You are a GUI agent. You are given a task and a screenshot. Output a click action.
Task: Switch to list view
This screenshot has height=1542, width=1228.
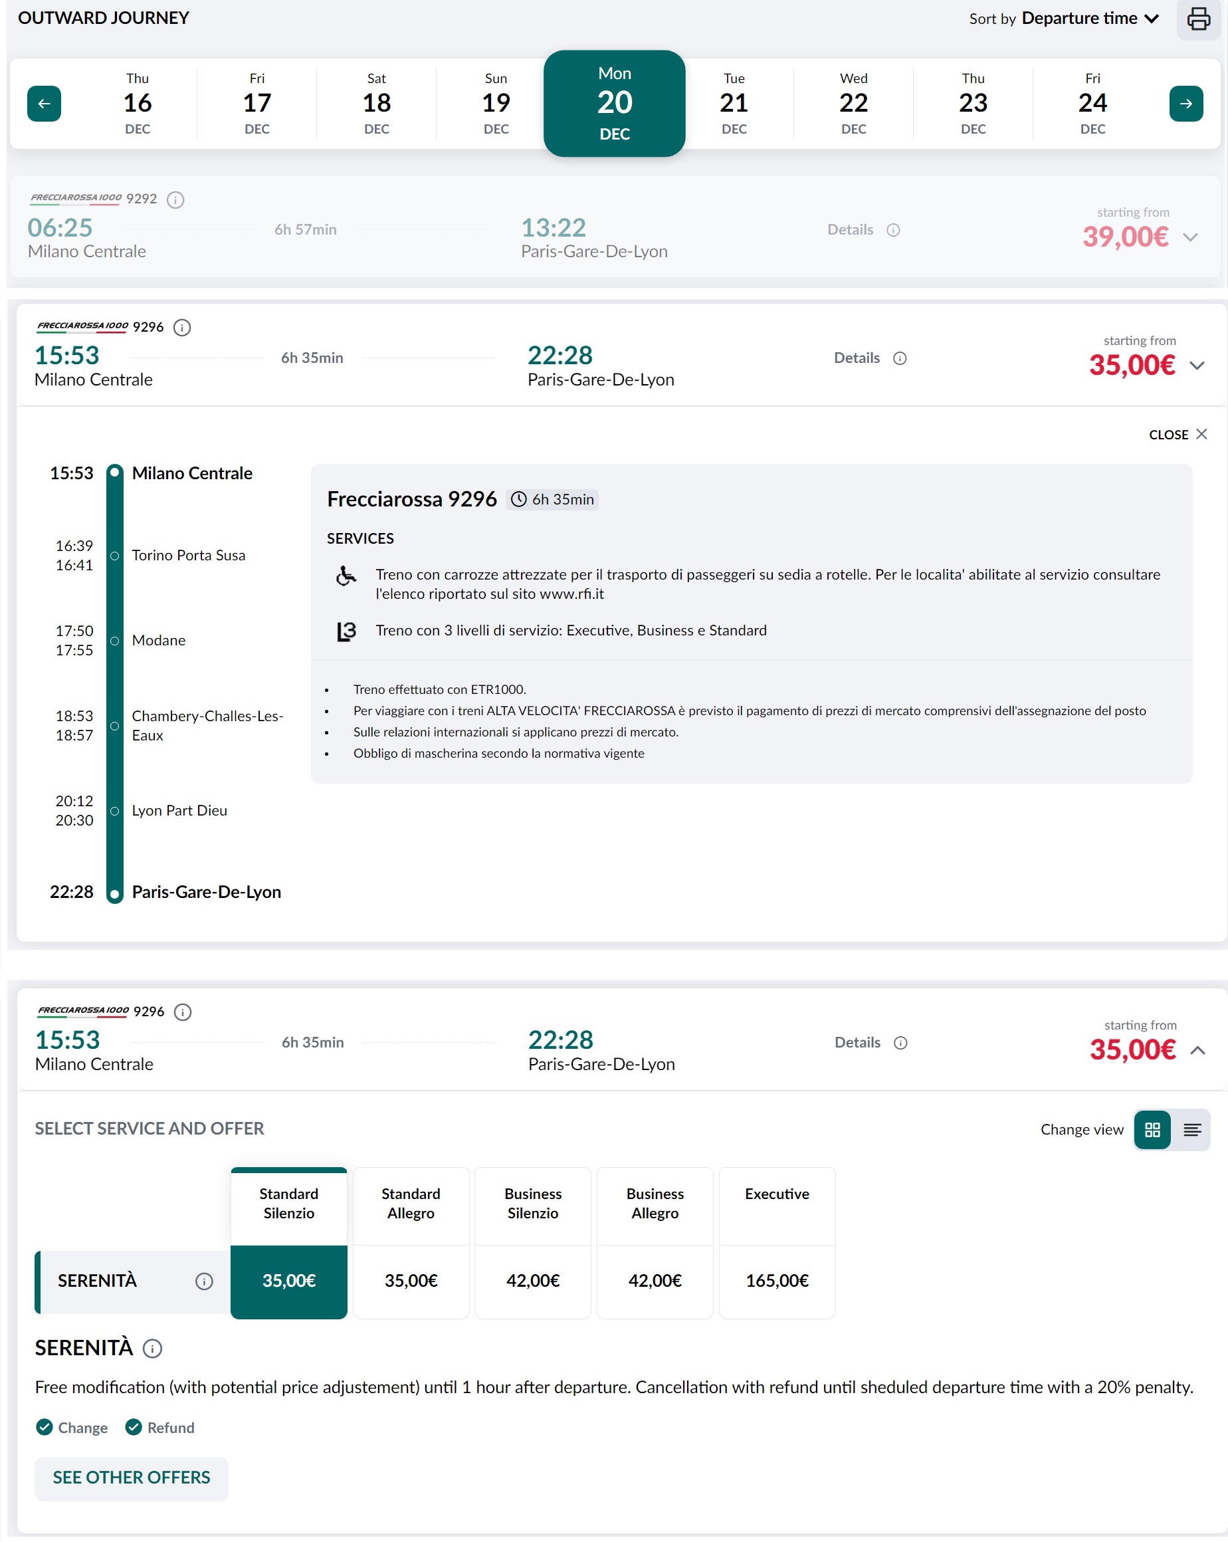[x=1191, y=1130]
